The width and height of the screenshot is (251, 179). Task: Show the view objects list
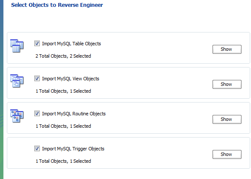pos(227,84)
